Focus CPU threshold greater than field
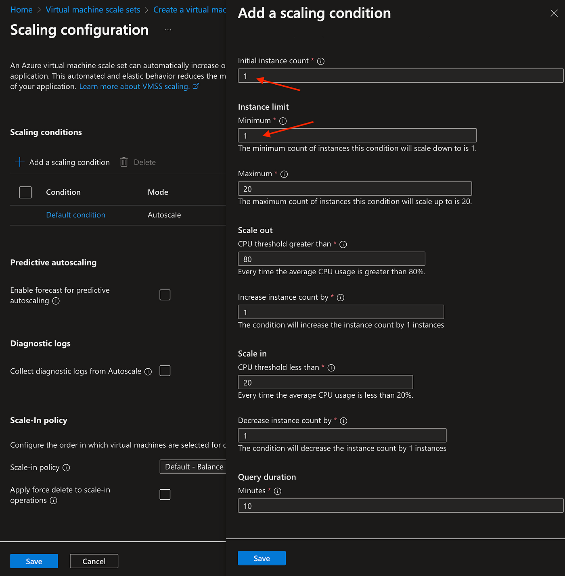Viewport: 565px width, 576px height. 332,259
